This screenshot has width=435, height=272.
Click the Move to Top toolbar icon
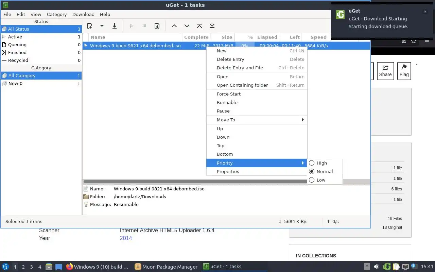coord(199,26)
